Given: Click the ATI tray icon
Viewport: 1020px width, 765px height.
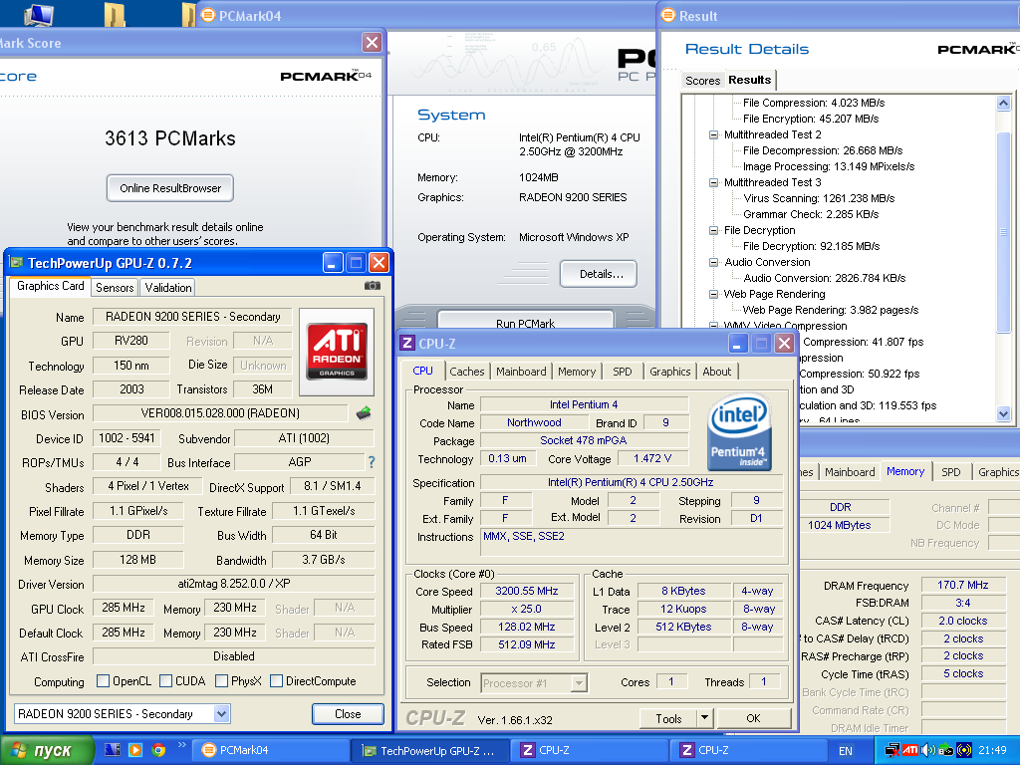Looking at the screenshot, I should point(910,750).
